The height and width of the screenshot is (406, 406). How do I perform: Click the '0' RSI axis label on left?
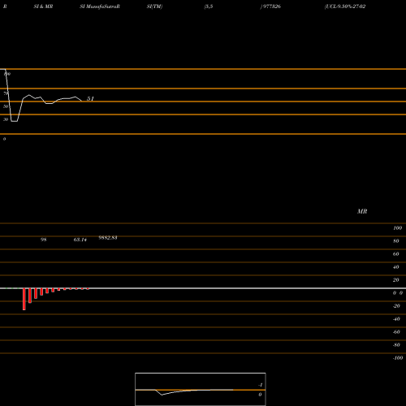click(x=4, y=139)
